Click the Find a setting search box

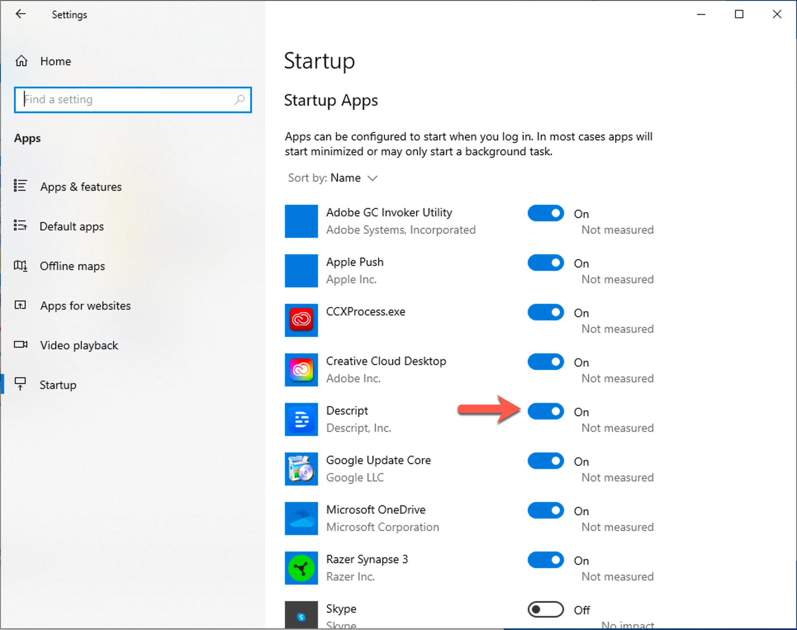click(x=133, y=99)
